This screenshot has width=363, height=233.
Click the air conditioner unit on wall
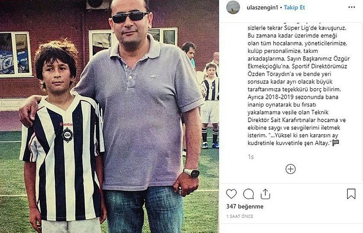(x=98, y=4)
